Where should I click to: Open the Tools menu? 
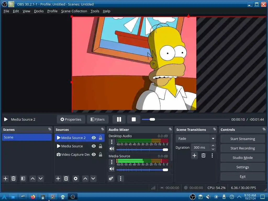tap(95, 11)
